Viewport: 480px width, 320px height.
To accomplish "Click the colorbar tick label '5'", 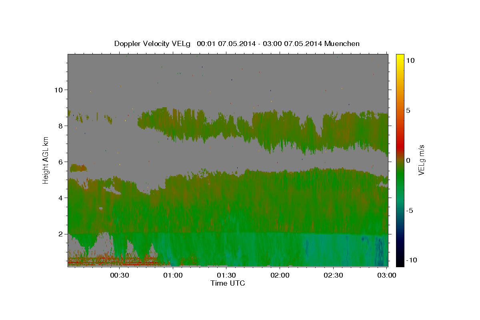I will pyautogui.click(x=408, y=110).
